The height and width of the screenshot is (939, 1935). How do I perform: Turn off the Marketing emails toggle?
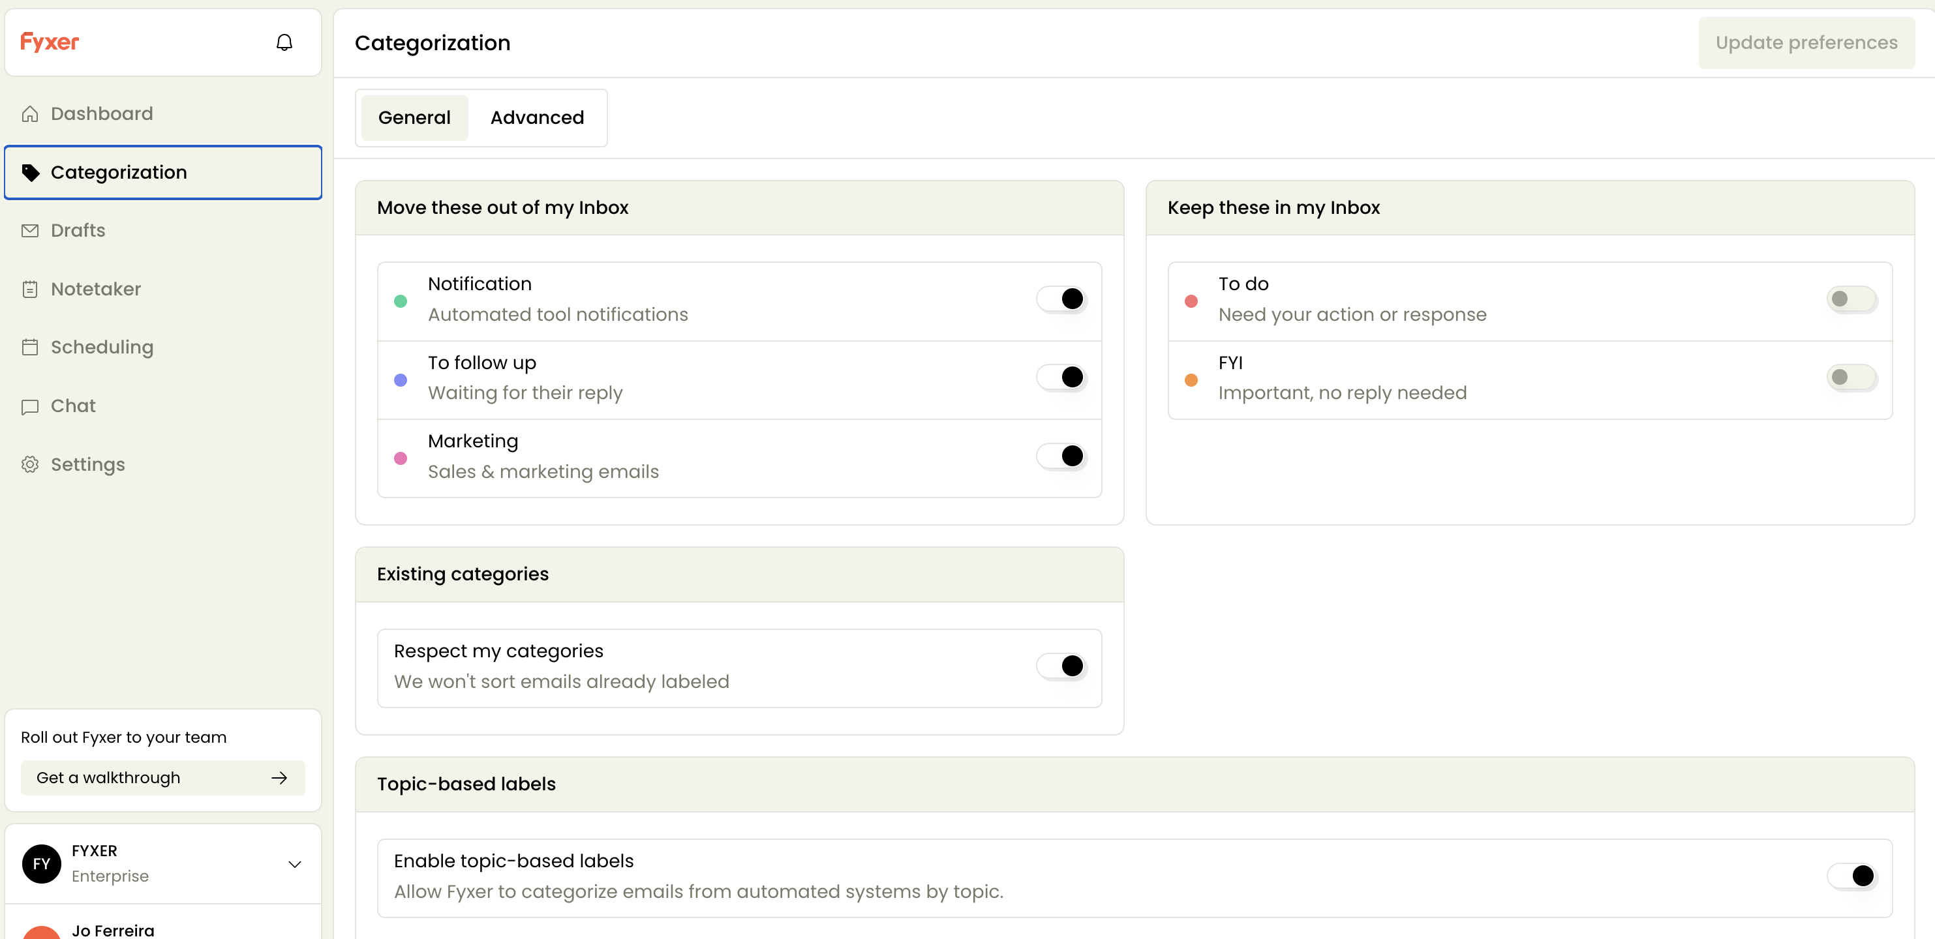[1061, 456]
